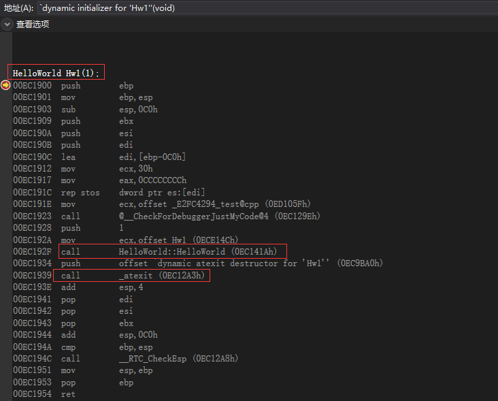Select line 00EC1942 pop esi
The image size is (498, 401).
pyautogui.click(x=73, y=311)
